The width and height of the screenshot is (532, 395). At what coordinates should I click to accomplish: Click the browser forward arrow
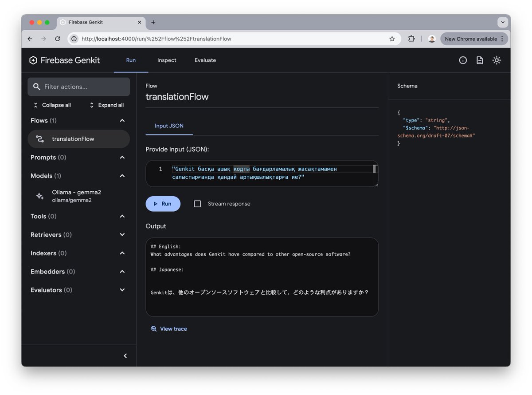tap(43, 39)
